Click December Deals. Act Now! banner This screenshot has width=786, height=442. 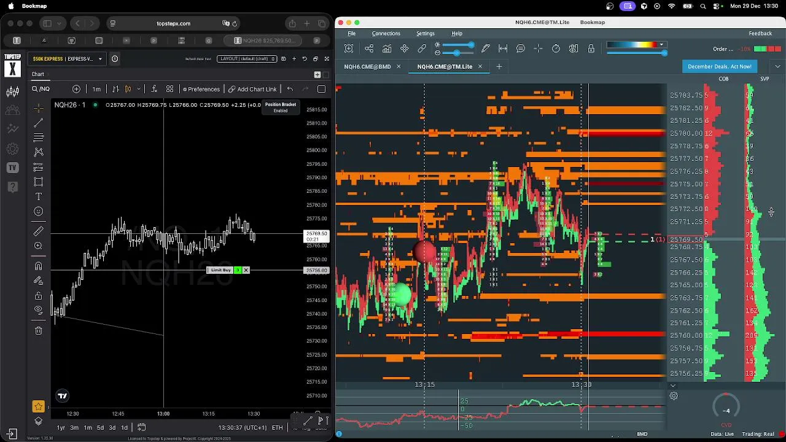[720, 66]
